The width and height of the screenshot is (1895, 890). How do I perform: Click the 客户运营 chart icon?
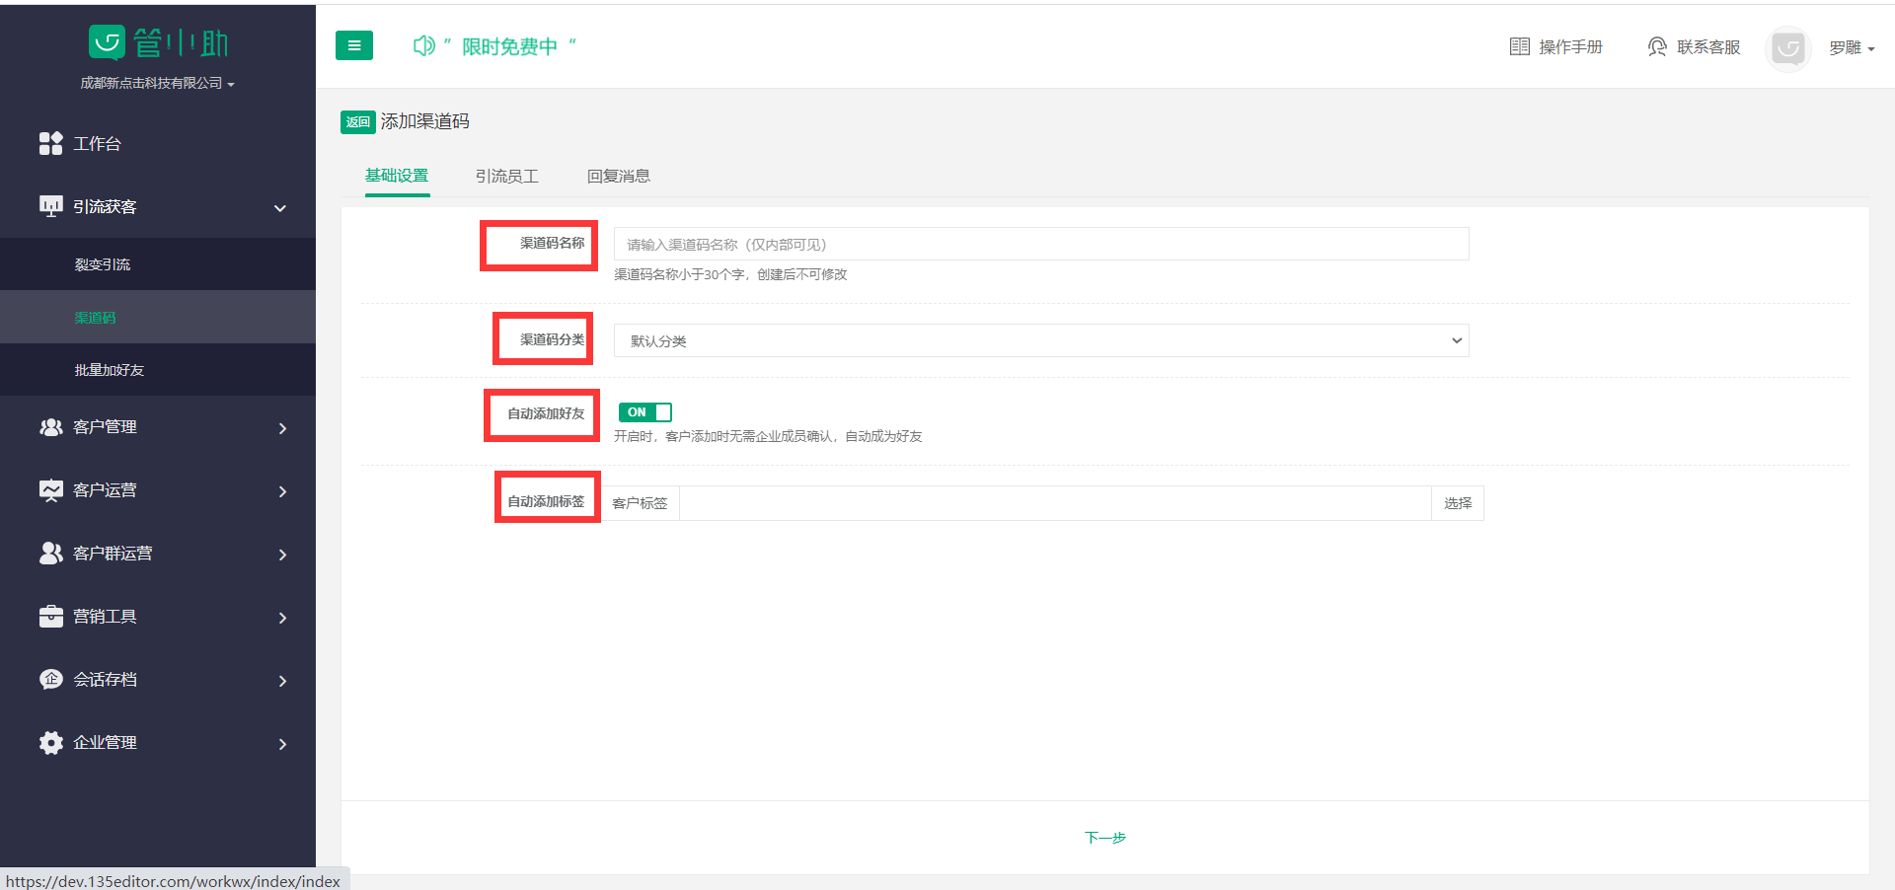coord(50,490)
